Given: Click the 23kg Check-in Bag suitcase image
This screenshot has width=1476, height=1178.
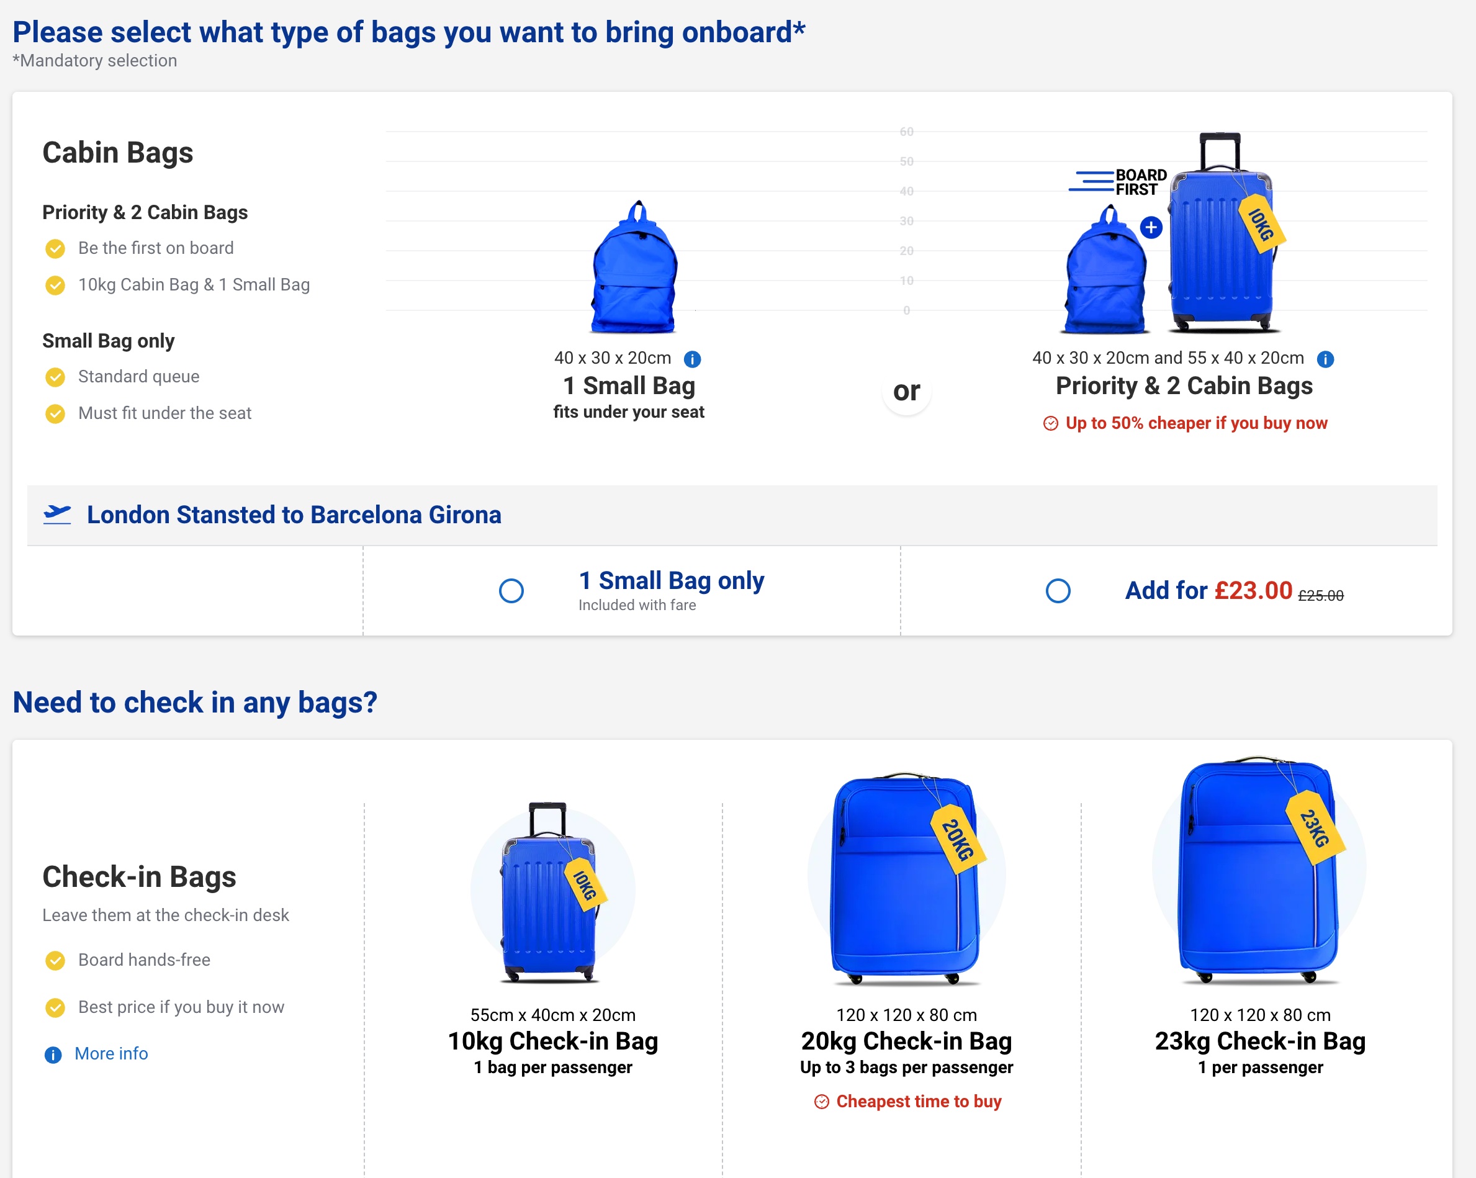Looking at the screenshot, I should click(1259, 871).
